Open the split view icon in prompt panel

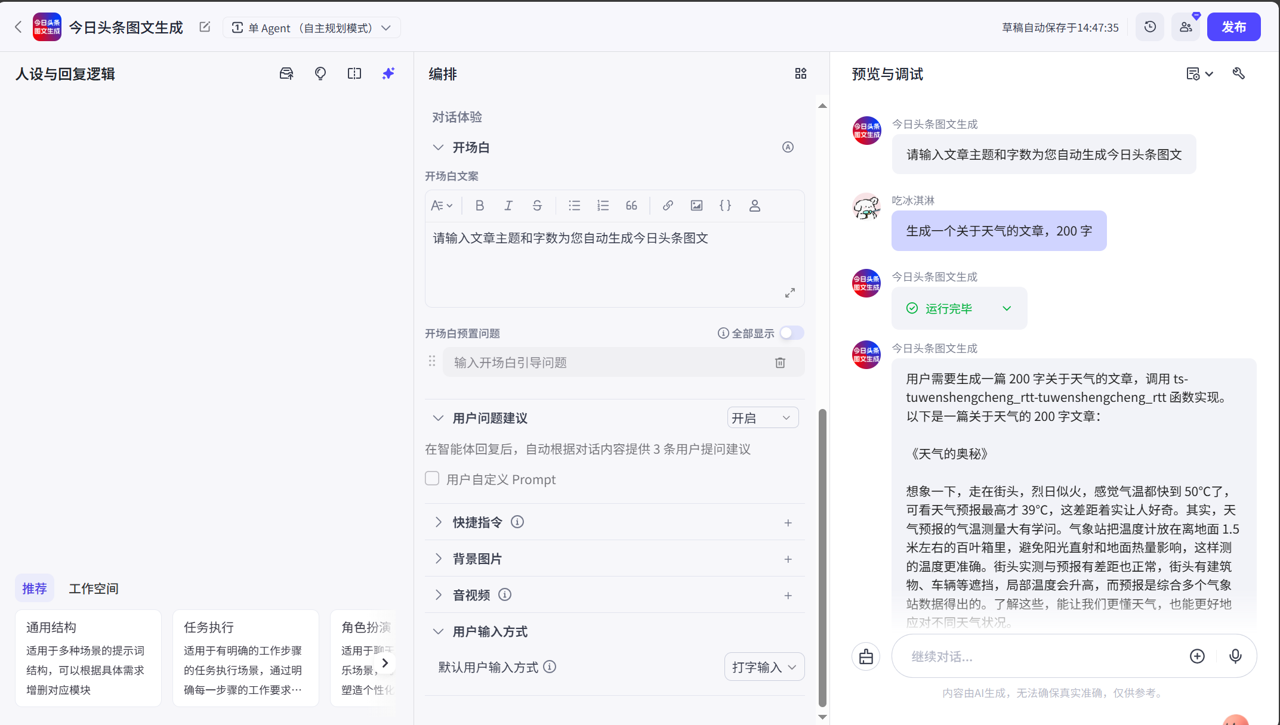(354, 73)
